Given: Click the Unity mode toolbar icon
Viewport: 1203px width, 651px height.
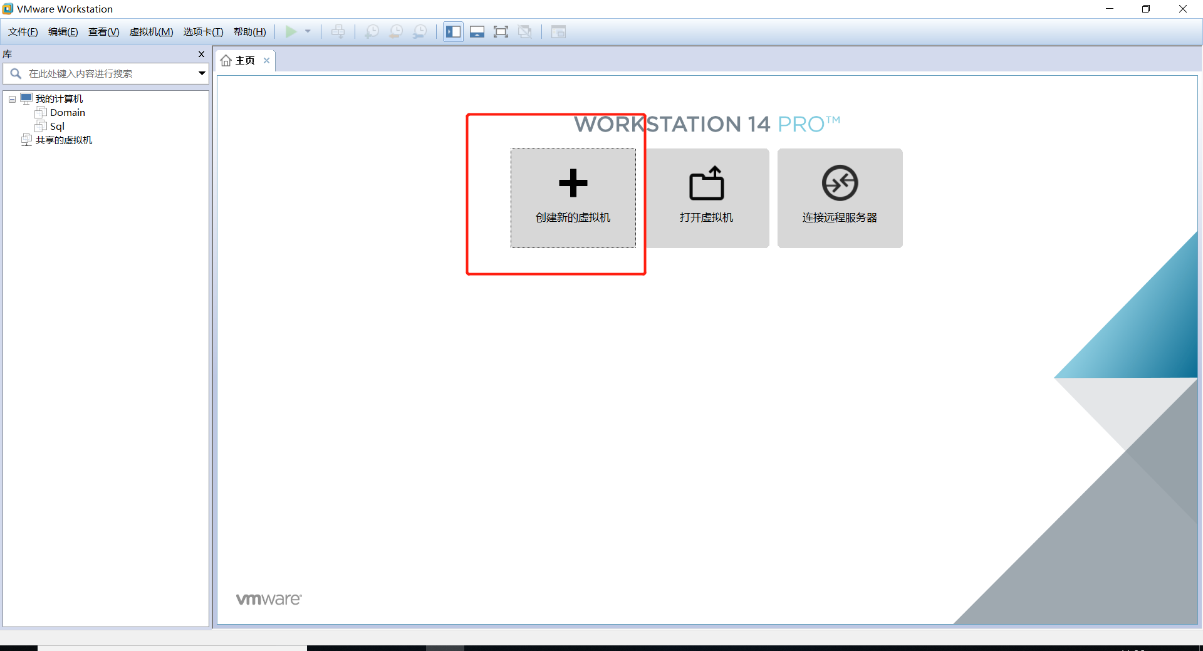Looking at the screenshot, I should pyautogui.click(x=525, y=32).
